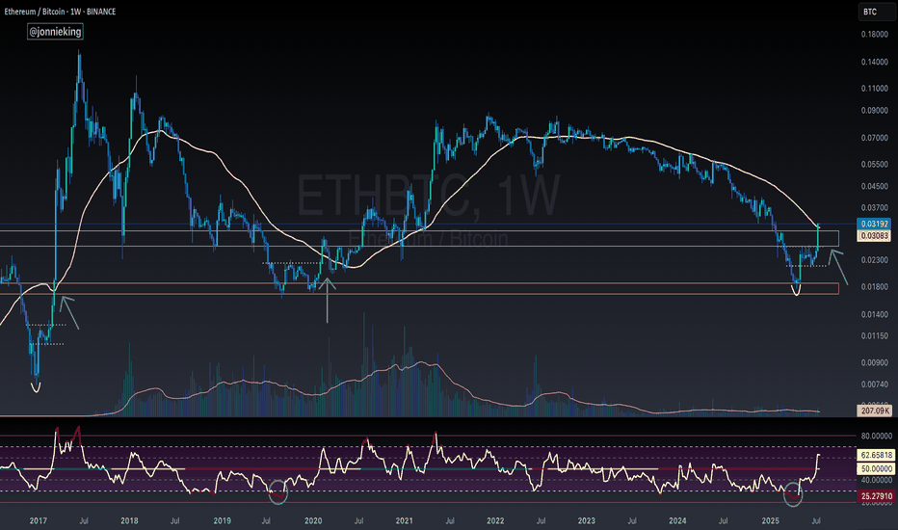The image size is (898, 530).
Task: Click the Jul label between 2017 and 2018
Action: (84, 520)
